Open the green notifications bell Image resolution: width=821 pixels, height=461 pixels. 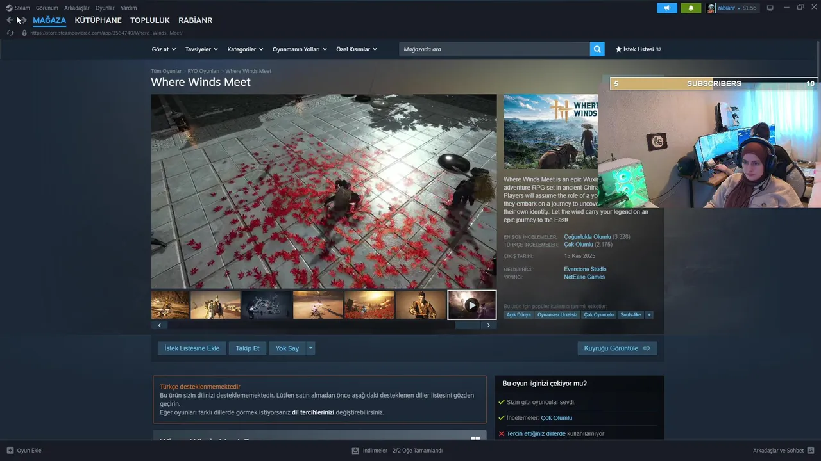(691, 8)
